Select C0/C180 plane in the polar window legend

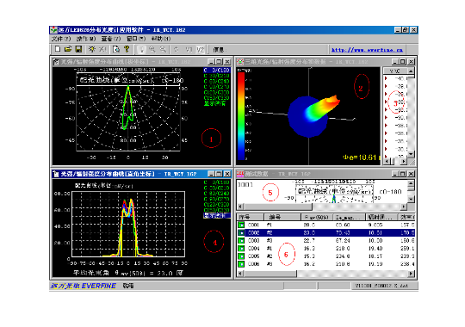tap(217, 71)
